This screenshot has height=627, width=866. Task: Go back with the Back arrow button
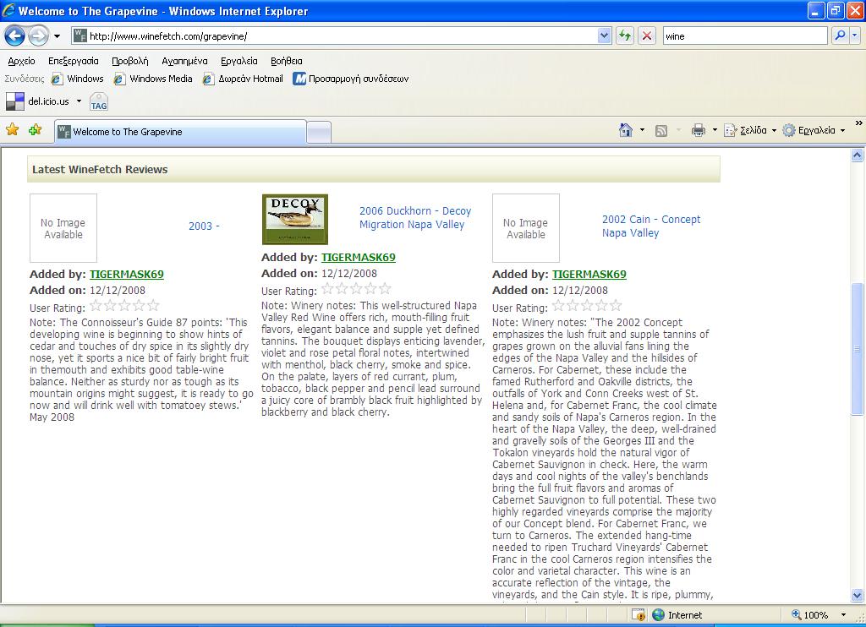coord(14,36)
